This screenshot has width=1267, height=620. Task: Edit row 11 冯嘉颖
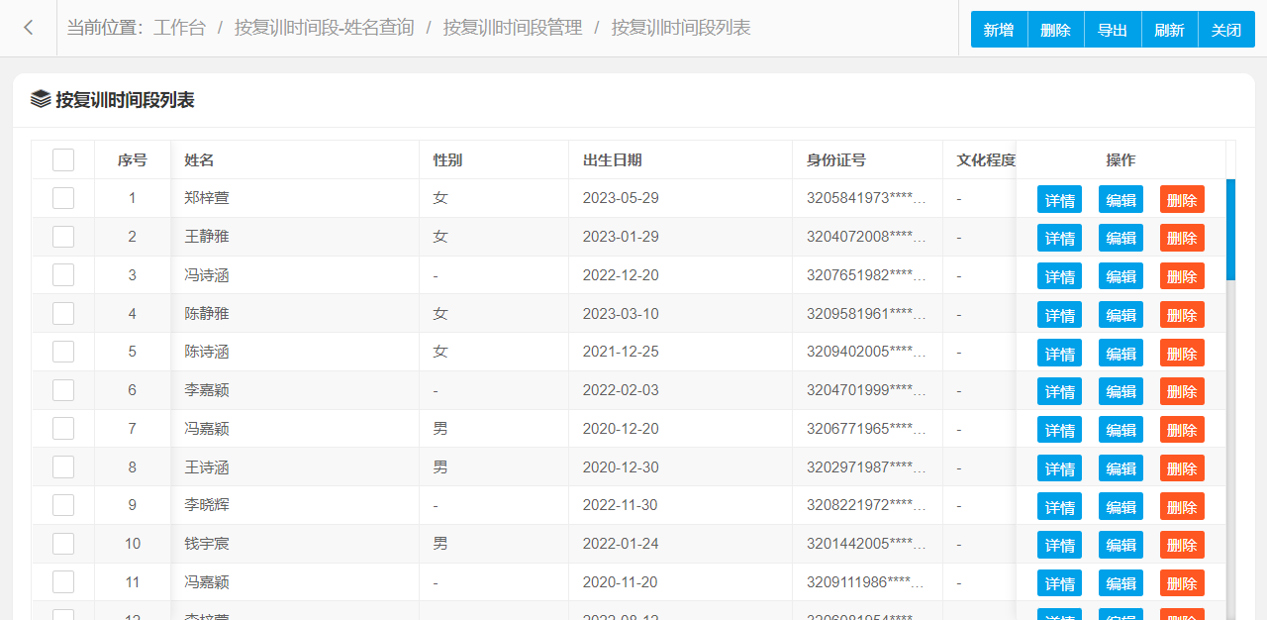1121,583
